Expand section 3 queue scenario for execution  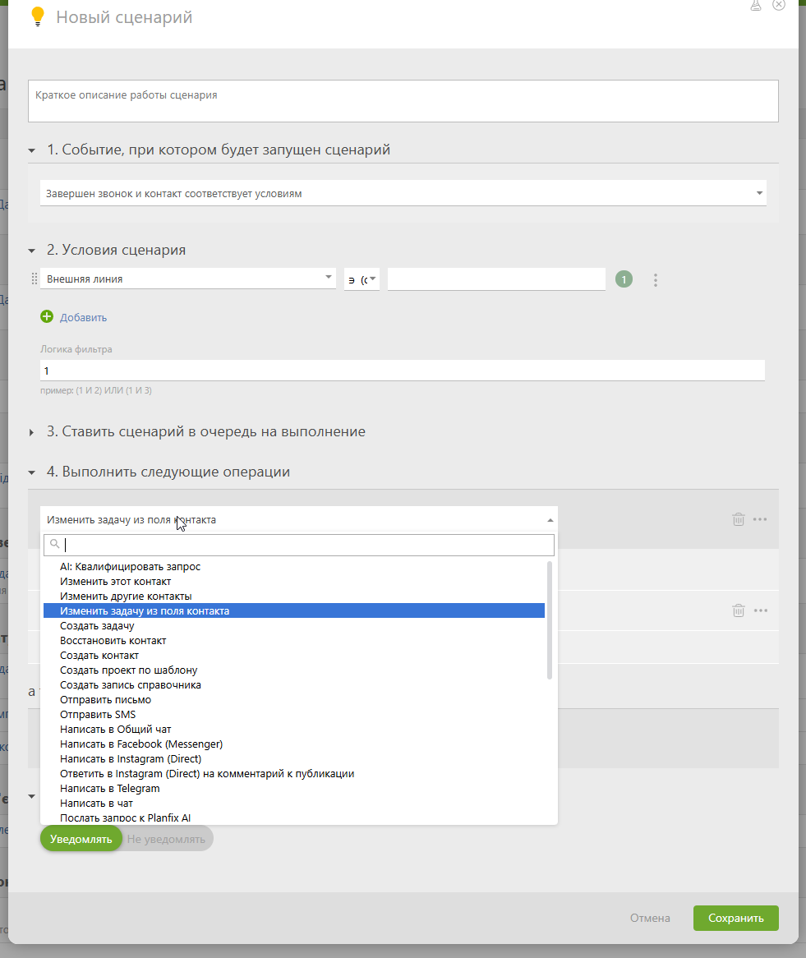[x=205, y=431]
